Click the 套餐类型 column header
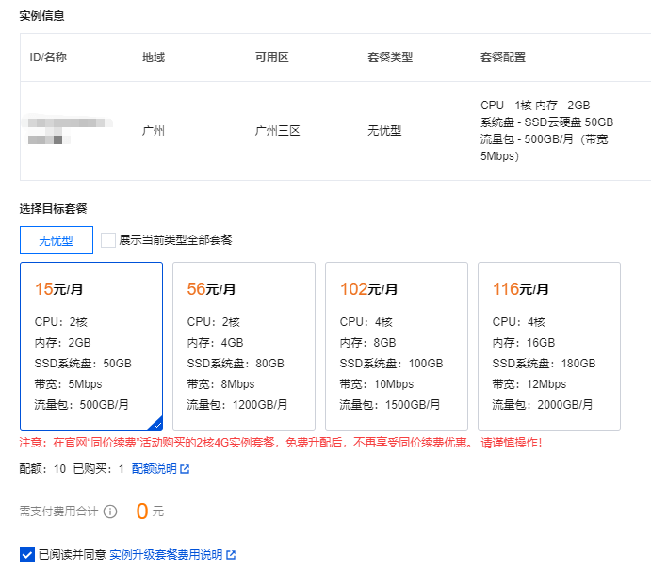 (390, 57)
